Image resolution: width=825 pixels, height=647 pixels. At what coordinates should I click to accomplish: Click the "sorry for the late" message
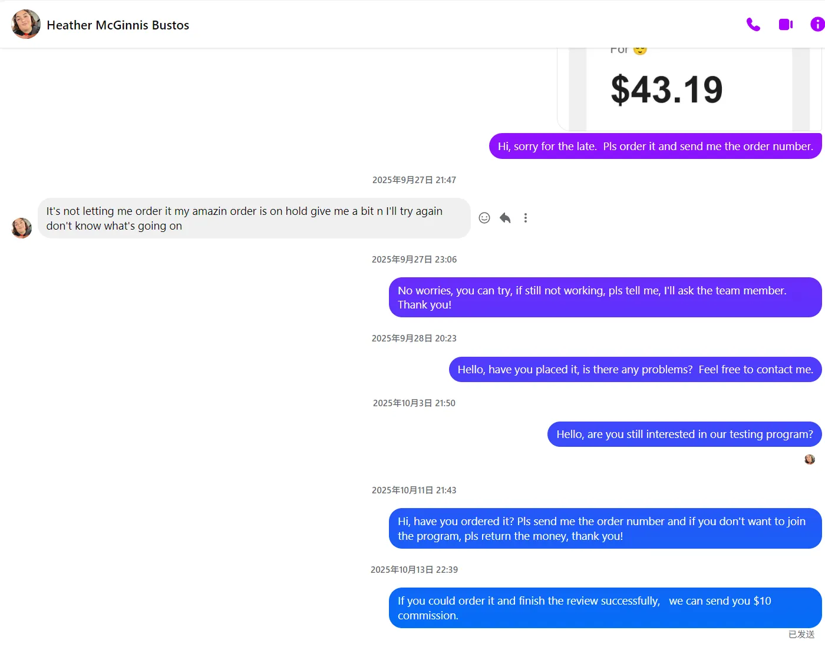(655, 147)
